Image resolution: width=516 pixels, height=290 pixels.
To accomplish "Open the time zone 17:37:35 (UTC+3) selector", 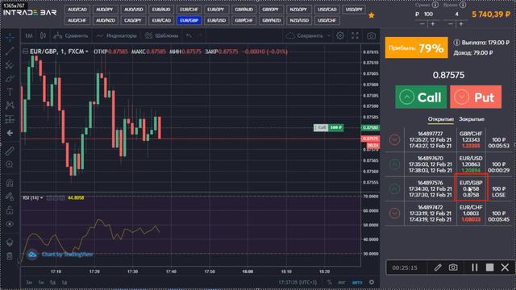I will [x=298, y=282].
